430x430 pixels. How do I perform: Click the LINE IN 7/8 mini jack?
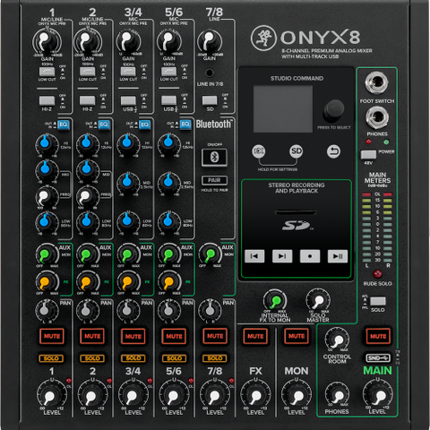click(x=210, y=73)
